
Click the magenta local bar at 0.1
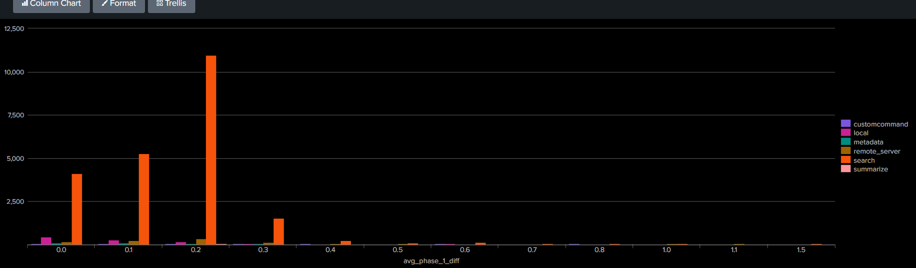tap(114, 242)
